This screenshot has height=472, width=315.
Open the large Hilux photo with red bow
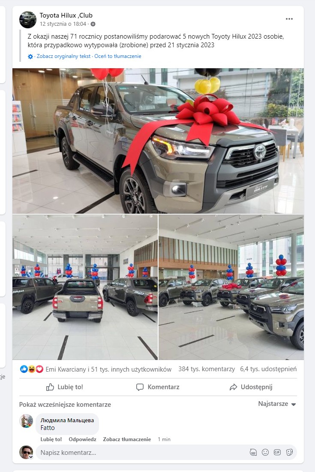pos(158,141)
